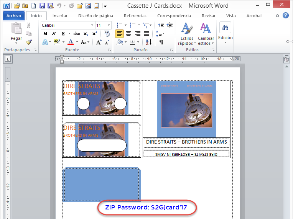Open the Calibri font name dropdown
The width and height of the screenshot is (293, 219).
point(92,25)
